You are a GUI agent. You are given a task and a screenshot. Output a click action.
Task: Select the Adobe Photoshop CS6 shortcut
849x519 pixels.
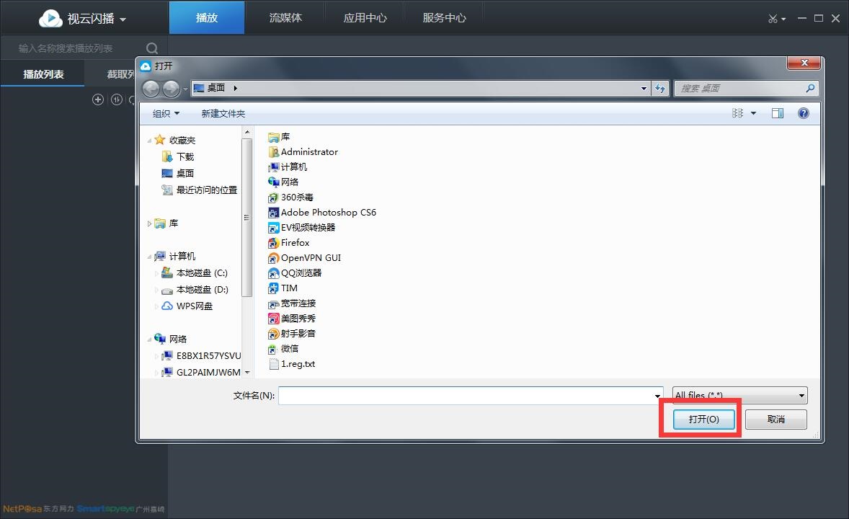[x=328, y=213]
